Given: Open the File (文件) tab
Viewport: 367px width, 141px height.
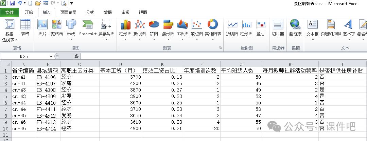Looking at the screenshot, I should (x=10, y=13).
